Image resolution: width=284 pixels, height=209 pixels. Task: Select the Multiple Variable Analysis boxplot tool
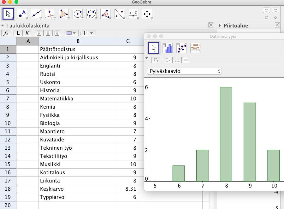tap(195, 48)
